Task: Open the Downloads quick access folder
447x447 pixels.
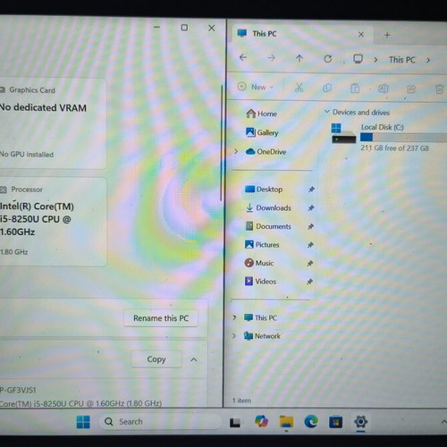Action: pos(268,207)
